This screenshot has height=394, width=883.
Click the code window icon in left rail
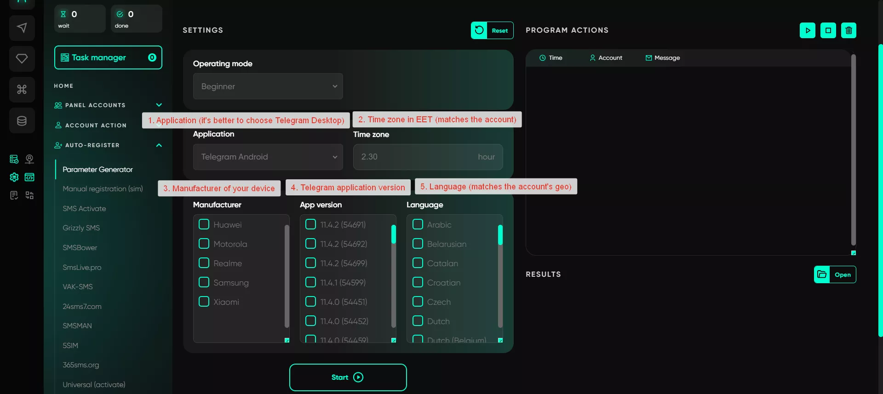pyautogui.click(x=29, y=177)
